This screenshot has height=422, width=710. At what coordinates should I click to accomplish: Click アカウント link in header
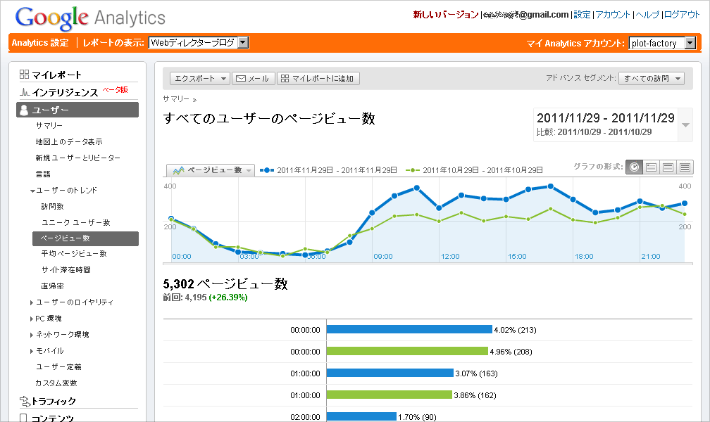(x=613, y=15)
